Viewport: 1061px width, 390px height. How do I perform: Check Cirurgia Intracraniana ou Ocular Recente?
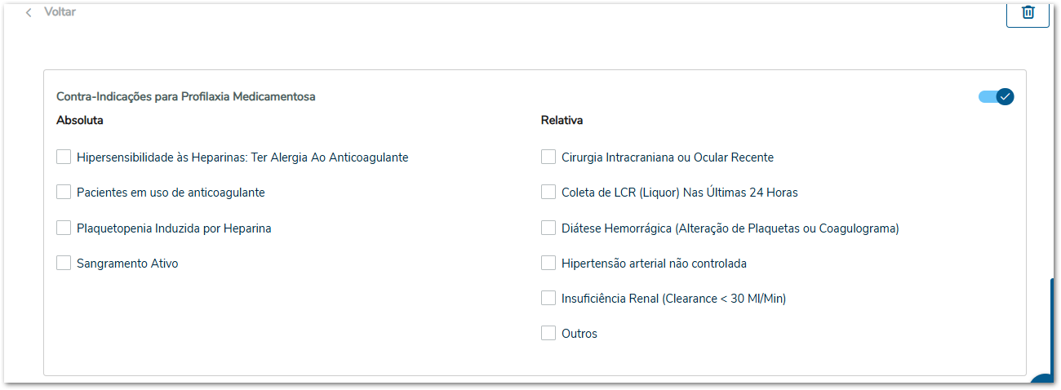click(x=548, y=157)
